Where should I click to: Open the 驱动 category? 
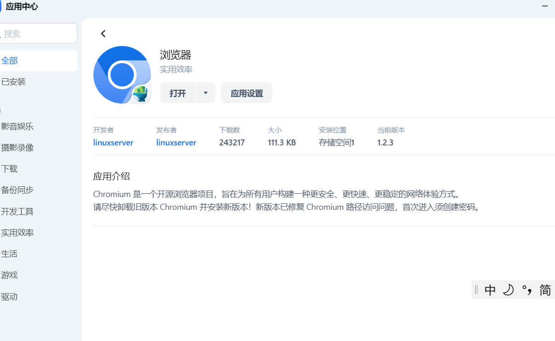39,297
